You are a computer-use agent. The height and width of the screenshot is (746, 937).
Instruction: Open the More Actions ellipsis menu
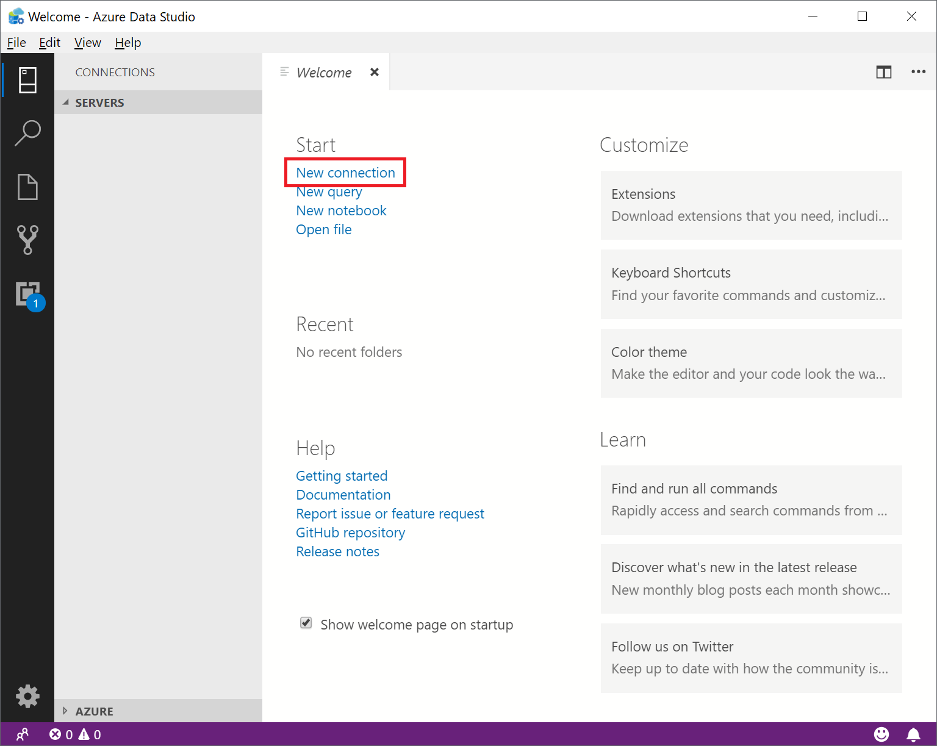click(x=918, y=72)
